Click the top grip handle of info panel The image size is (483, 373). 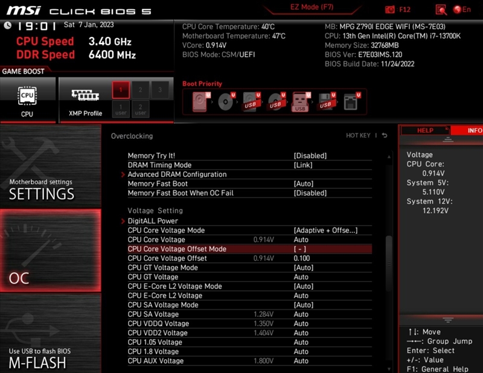click(x=448, y=140)
